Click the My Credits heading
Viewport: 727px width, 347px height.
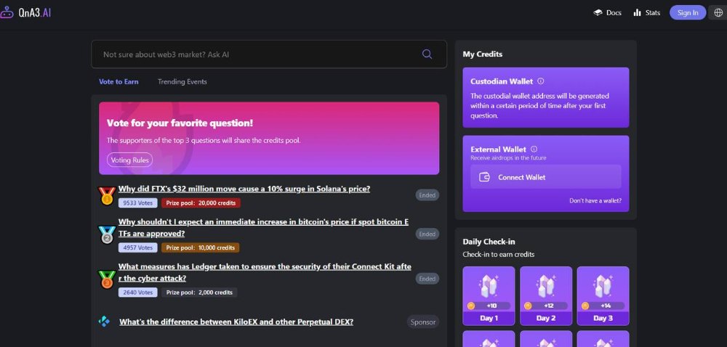483,54
